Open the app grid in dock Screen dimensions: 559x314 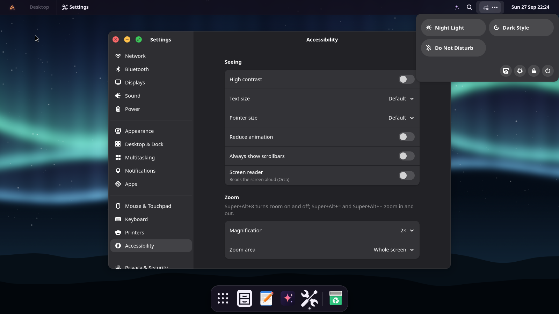coord(223,298)
